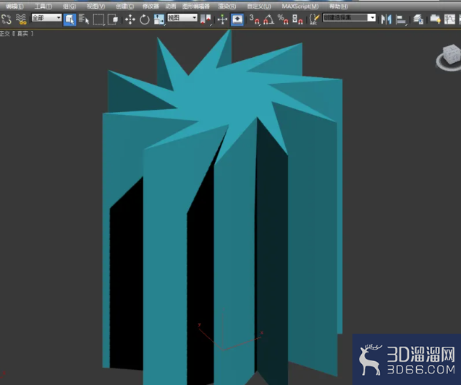
Task: Open the 组(G) menu
Action: coord(69,7)
